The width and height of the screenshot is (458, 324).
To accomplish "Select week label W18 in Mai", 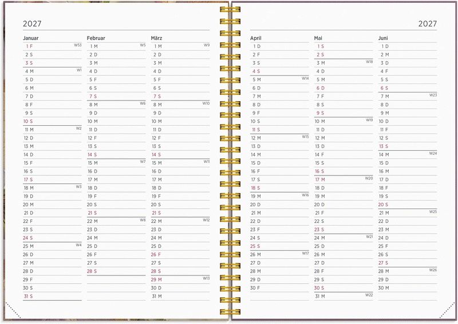I will (369, 61).
